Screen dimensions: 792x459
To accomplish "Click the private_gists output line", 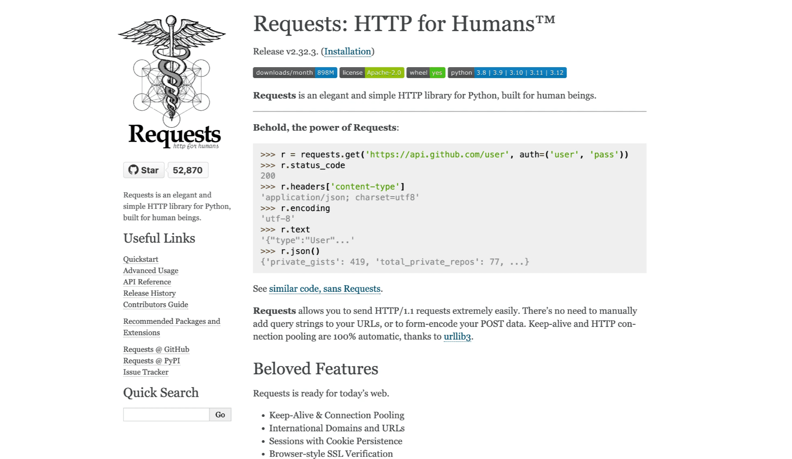I will point(395,262).
